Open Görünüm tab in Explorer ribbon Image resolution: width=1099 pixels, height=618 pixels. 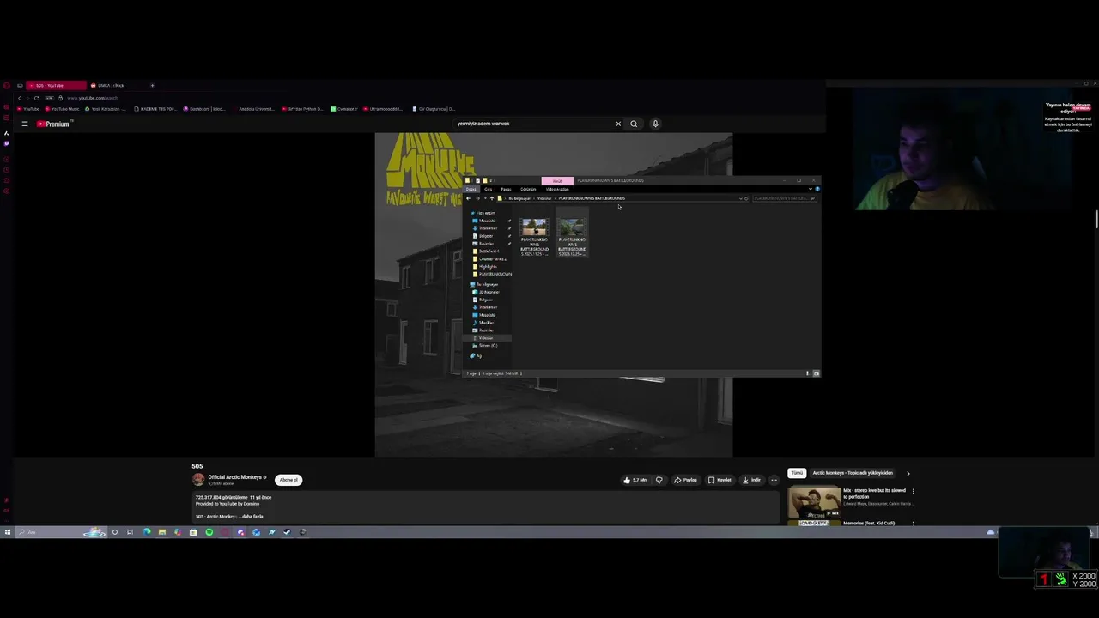tap(528, 189)
